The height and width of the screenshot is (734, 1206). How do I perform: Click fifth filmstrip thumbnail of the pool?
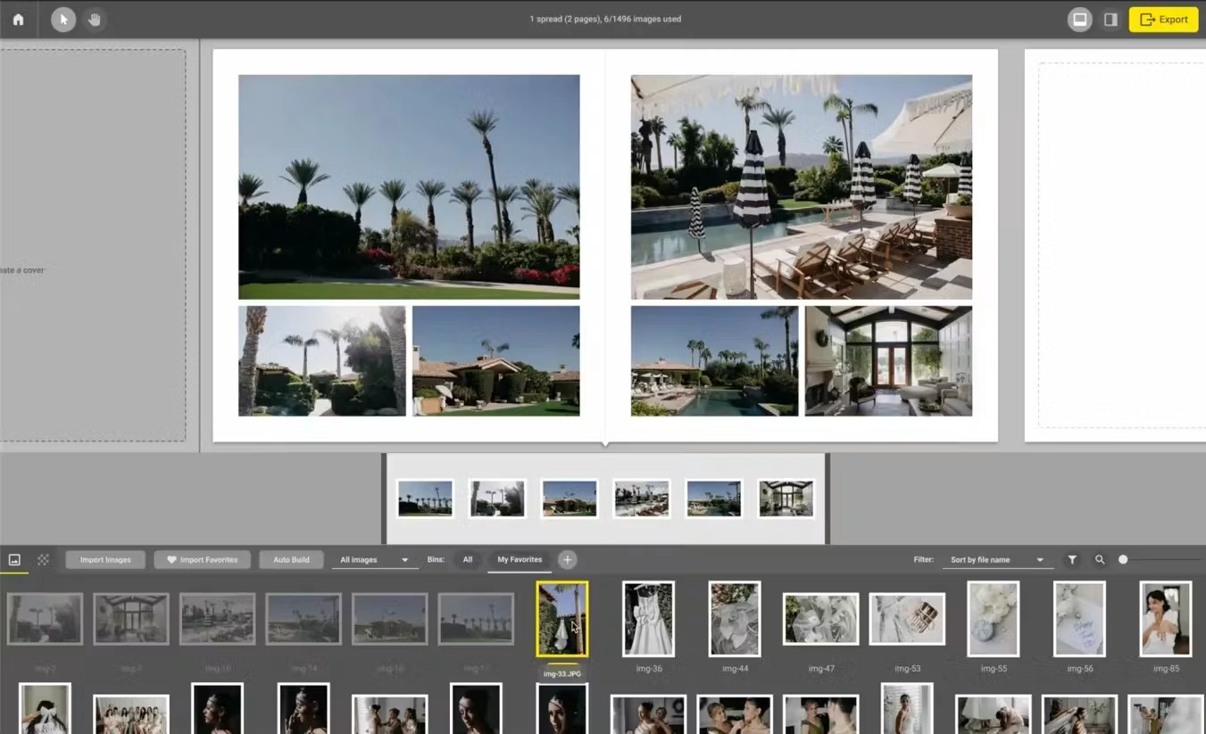click(x=713, y=499)
